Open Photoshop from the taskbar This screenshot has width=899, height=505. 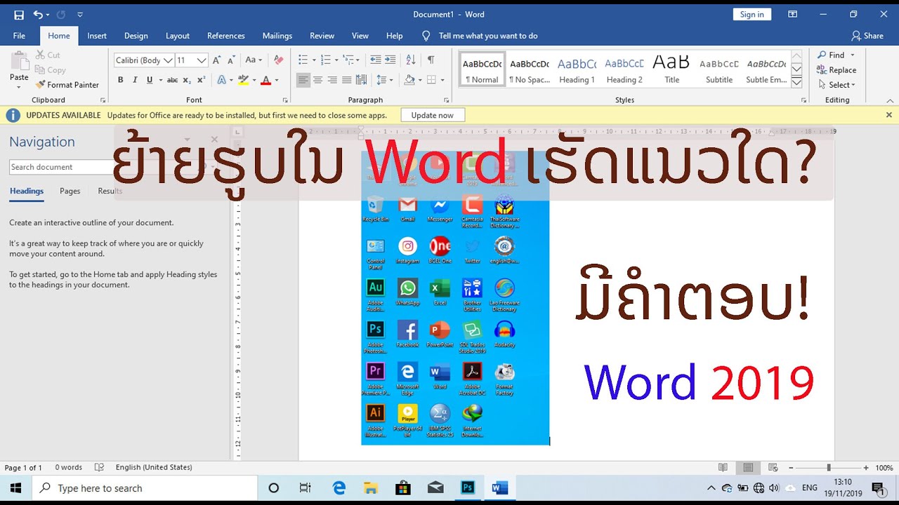click(468, 488)
